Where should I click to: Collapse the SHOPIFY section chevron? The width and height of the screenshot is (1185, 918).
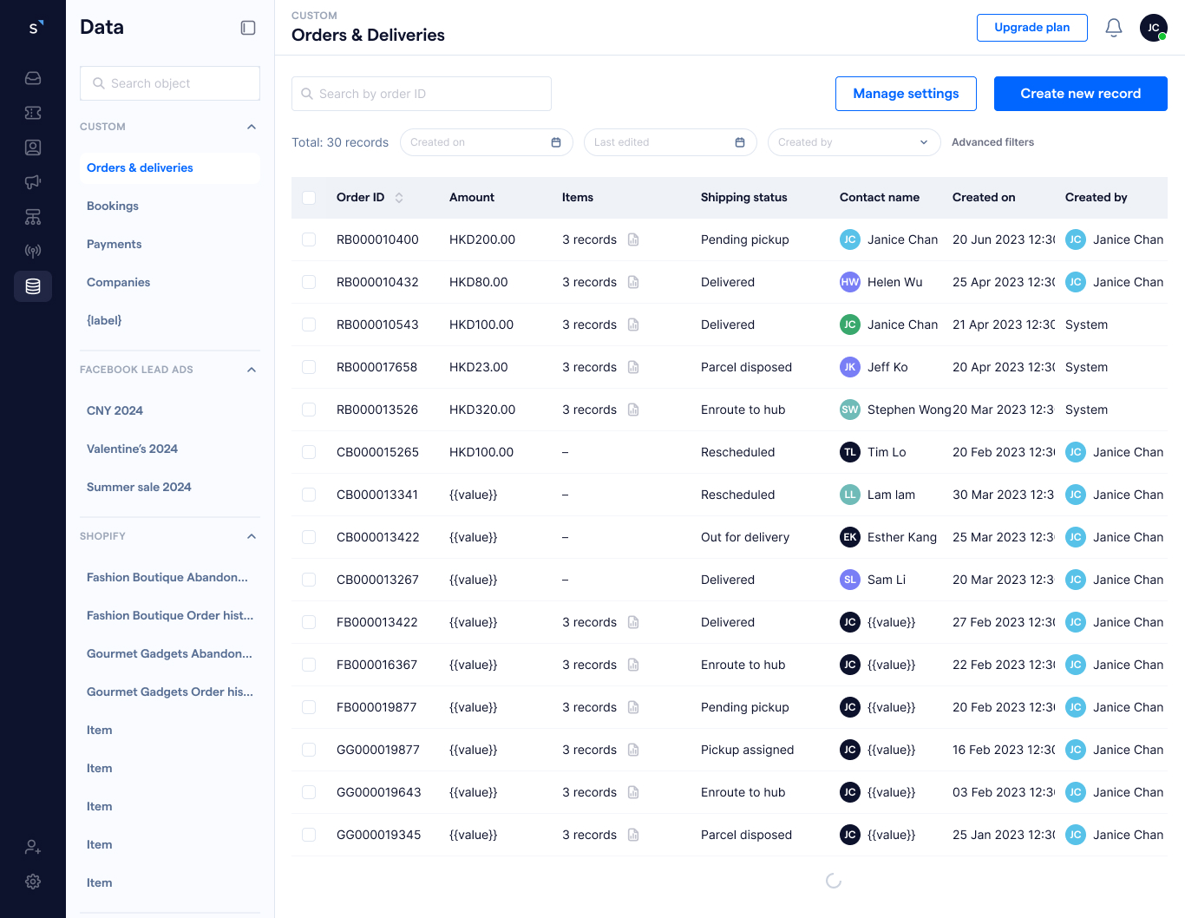click(x=252, y=536)
